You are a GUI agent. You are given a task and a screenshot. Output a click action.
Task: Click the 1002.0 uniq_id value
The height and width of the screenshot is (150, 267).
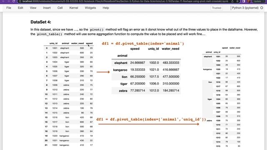(x=154, y=63)
